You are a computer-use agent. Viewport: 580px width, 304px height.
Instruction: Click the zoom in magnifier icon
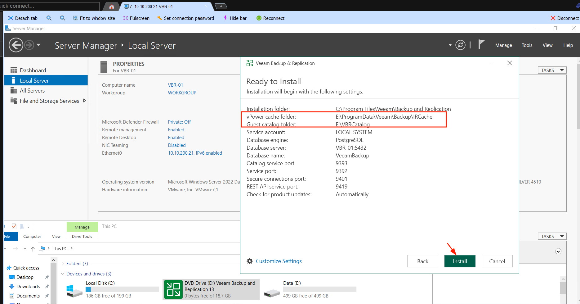[49, 18]
